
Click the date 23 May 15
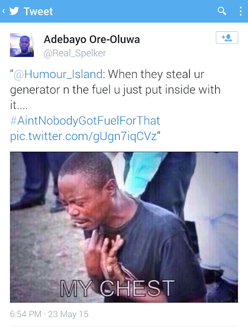point(68,314)
